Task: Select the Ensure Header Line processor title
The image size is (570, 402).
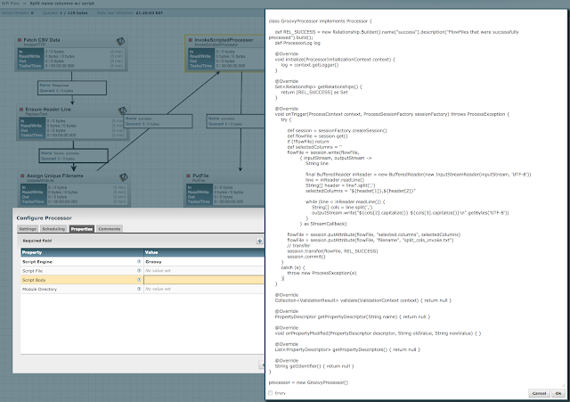Action: coord(48,109)
